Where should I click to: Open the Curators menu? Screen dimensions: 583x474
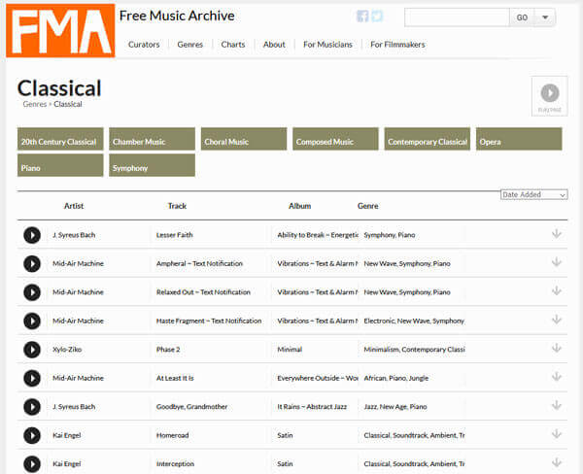point(144,45)
